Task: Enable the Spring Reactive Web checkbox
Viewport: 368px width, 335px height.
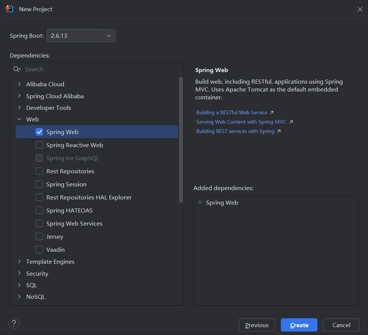Action: coord(39,145)
